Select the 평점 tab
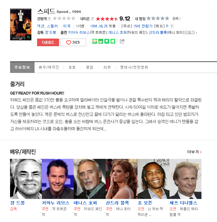Image resolution: width=217 pixels, height=222 pixels. pyautogui.click(x=90, y=67)
